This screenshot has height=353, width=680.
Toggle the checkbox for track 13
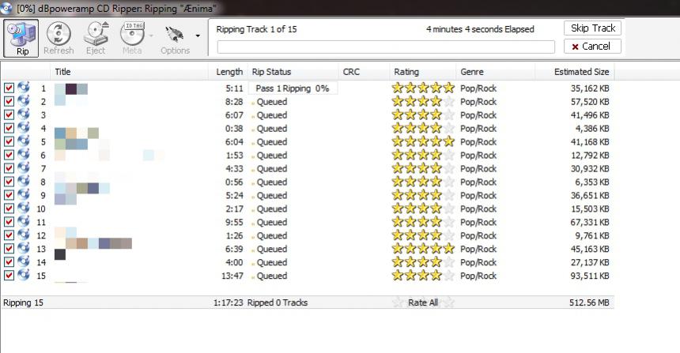click(x=9, y=250)
